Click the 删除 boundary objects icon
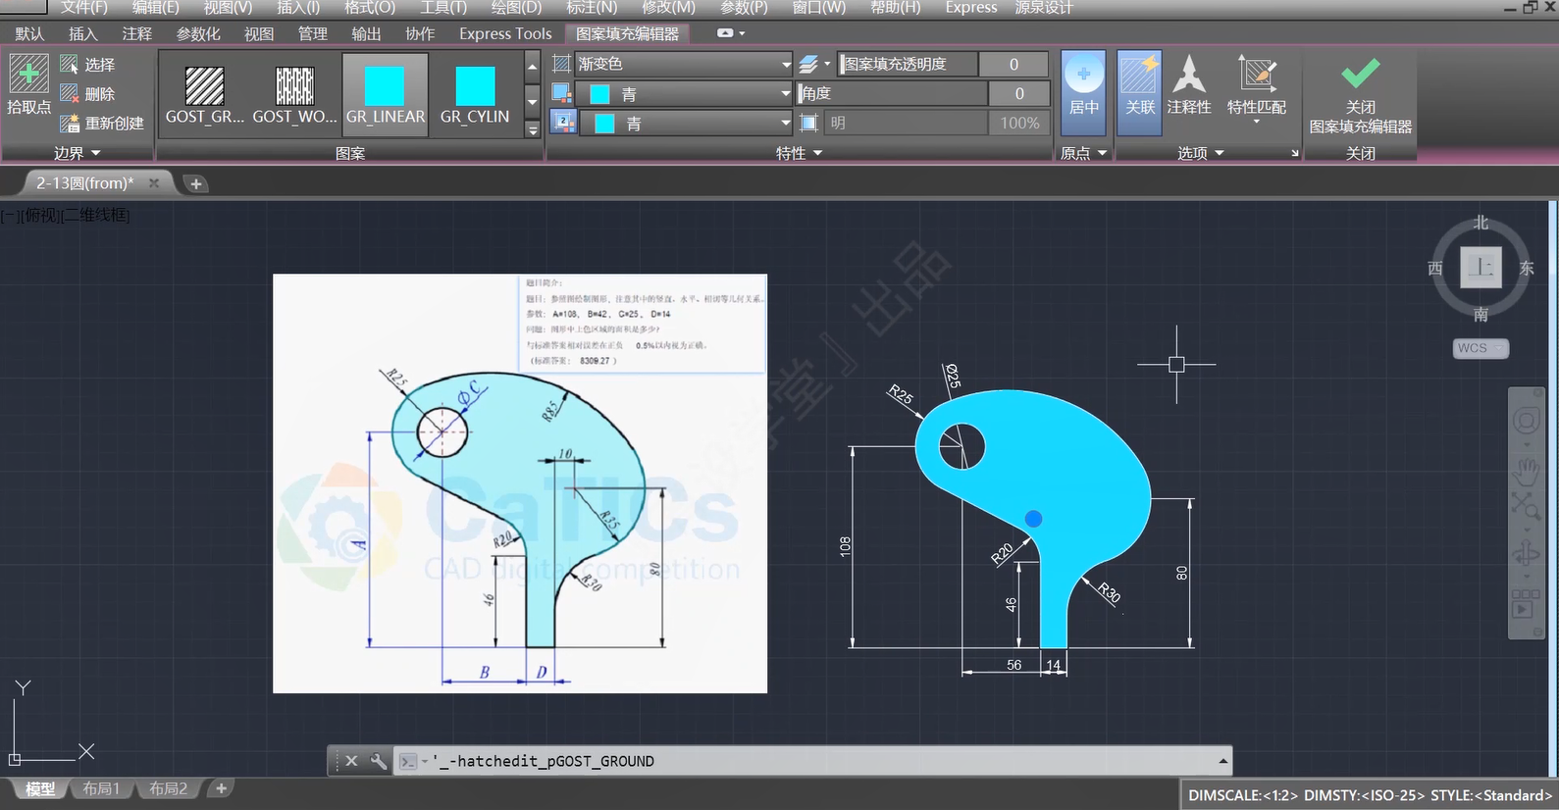The image size is (1559, 810). (69, 94)
